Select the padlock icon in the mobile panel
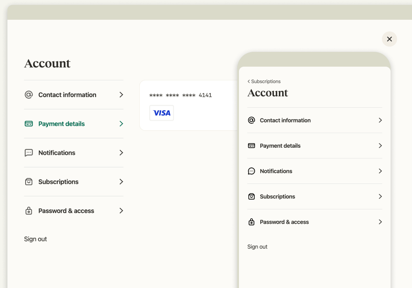This screenshot has width=412, height=288. tap(251, 222)
